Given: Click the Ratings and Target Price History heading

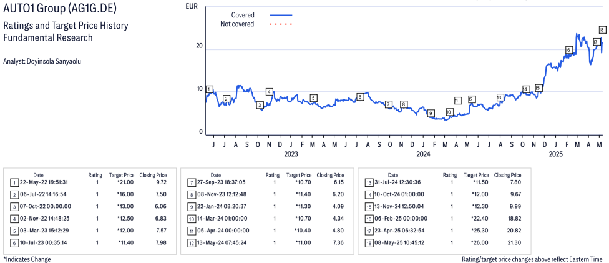Looking at the screenshot, I should tap(66, 26).
